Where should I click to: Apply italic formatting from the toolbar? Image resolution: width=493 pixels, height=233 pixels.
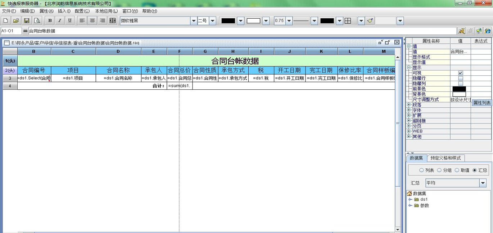click(59, 20)
